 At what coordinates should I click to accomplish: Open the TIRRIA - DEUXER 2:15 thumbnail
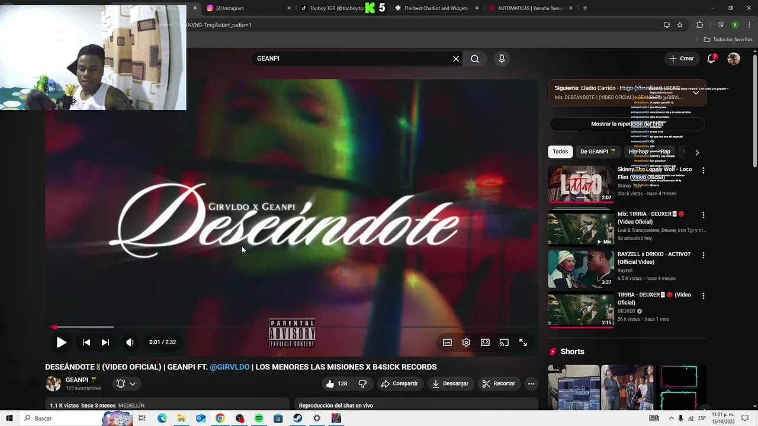(x=580, y=309)
